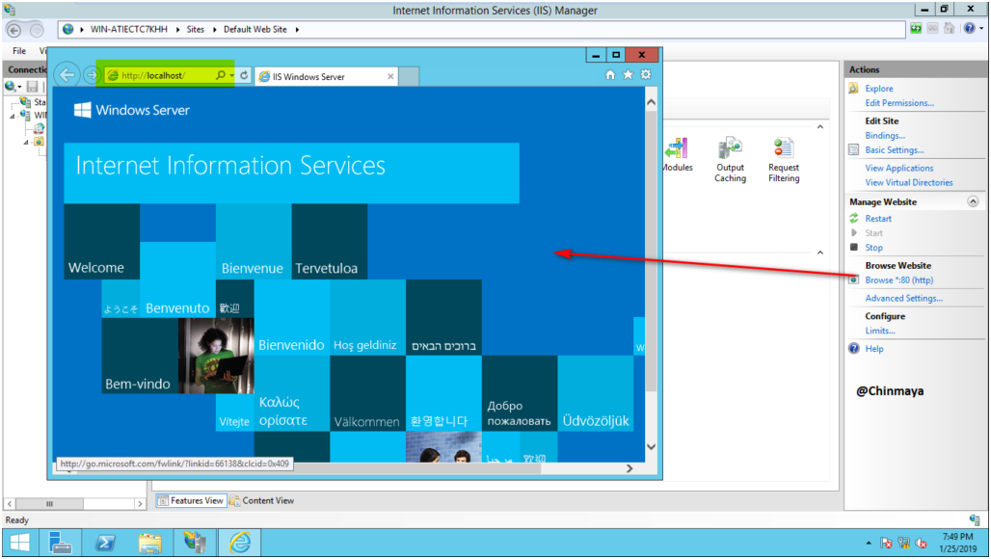This screenshot has width=991, height=559.
Task: Open File Explorer from the taskbar
Action: point(149,543)
